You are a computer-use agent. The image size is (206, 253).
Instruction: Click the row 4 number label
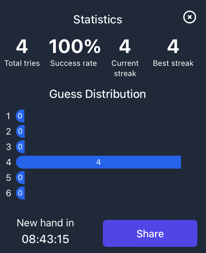[9, 162]
